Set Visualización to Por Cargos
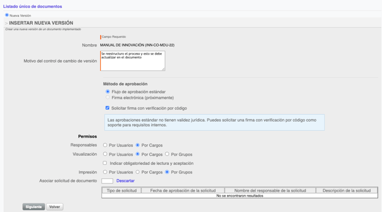382x212 pixels. 137,154
